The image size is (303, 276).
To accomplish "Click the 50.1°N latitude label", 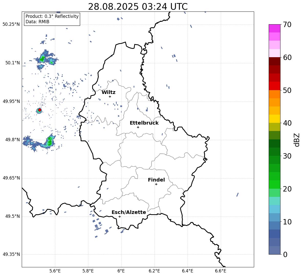I will click(x=12, y=63).
